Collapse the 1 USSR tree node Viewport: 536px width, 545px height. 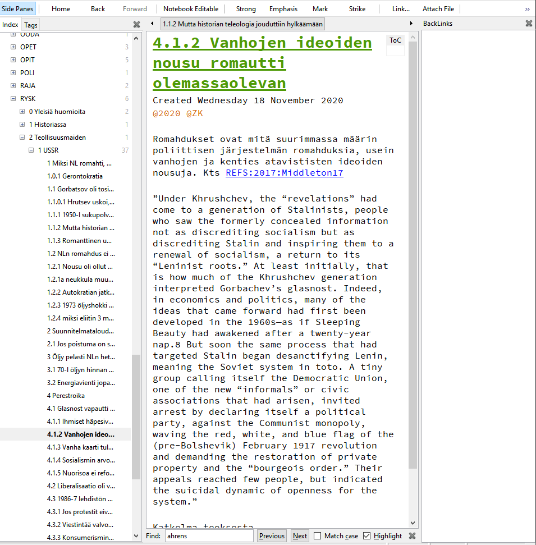click(31, 150)
